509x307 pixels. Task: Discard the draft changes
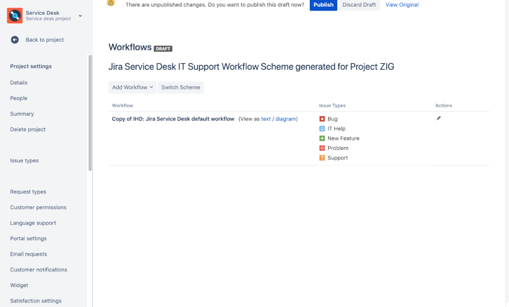359,5
